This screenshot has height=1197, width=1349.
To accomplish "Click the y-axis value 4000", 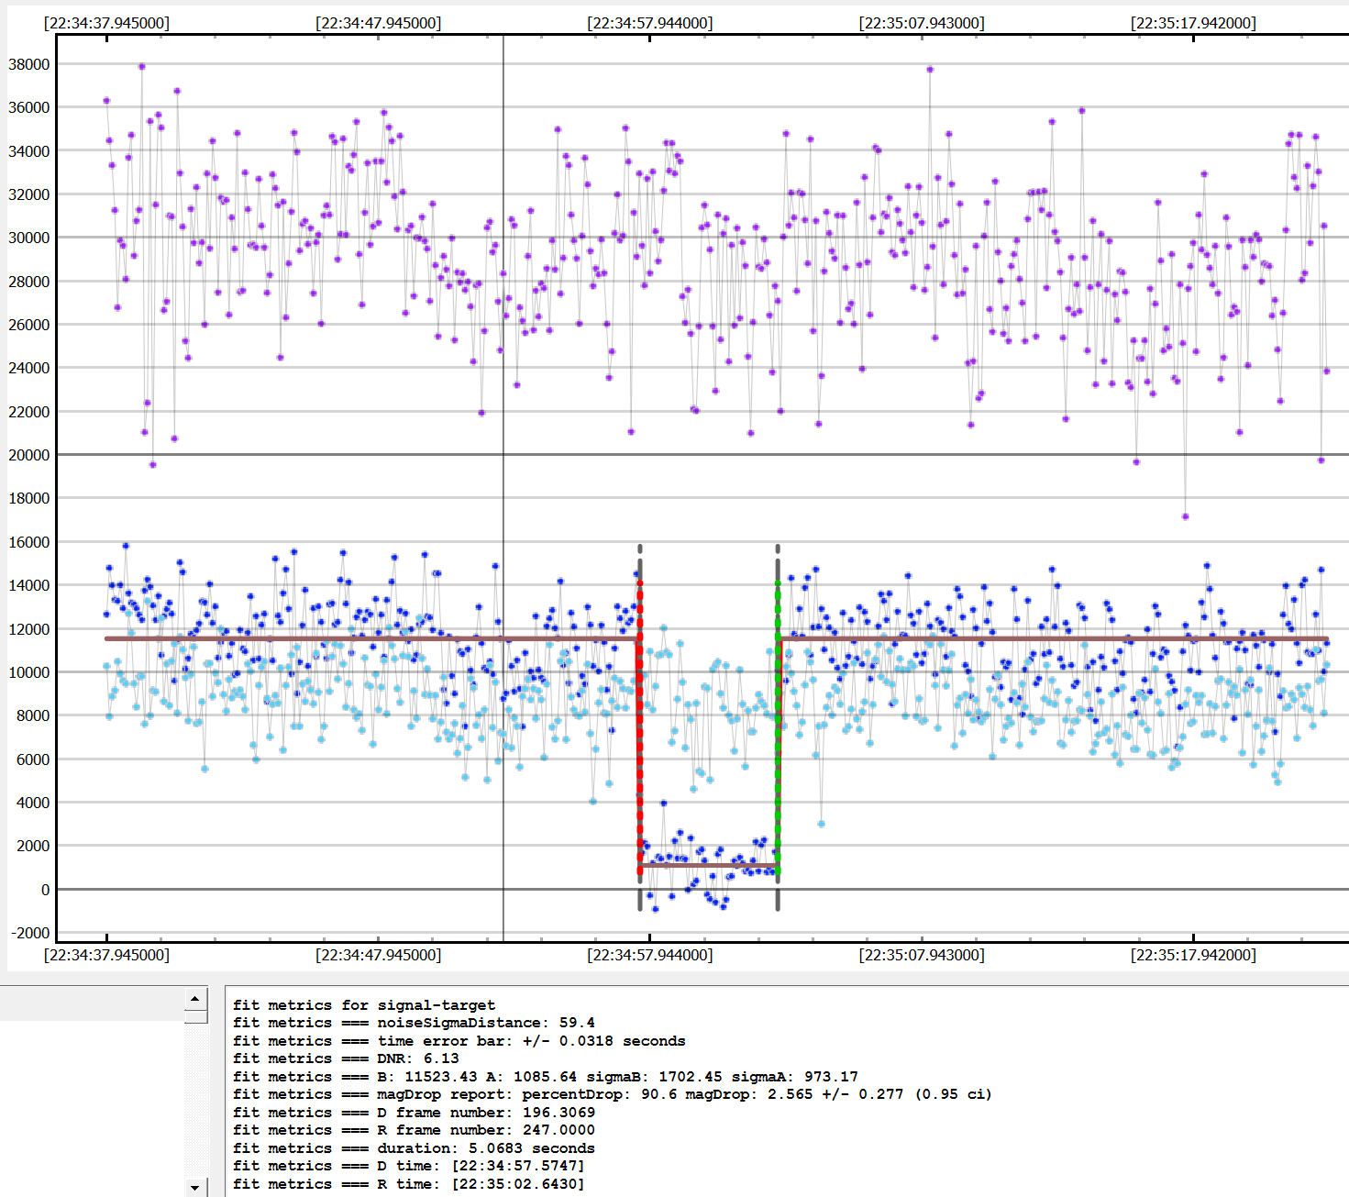I will pyautogui.click(x=33, y=803).
